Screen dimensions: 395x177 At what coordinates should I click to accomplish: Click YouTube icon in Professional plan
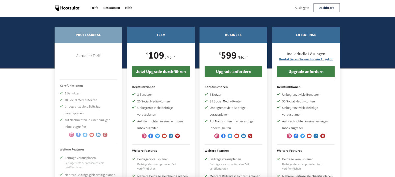pyautogui.click(x=92, y=135)
